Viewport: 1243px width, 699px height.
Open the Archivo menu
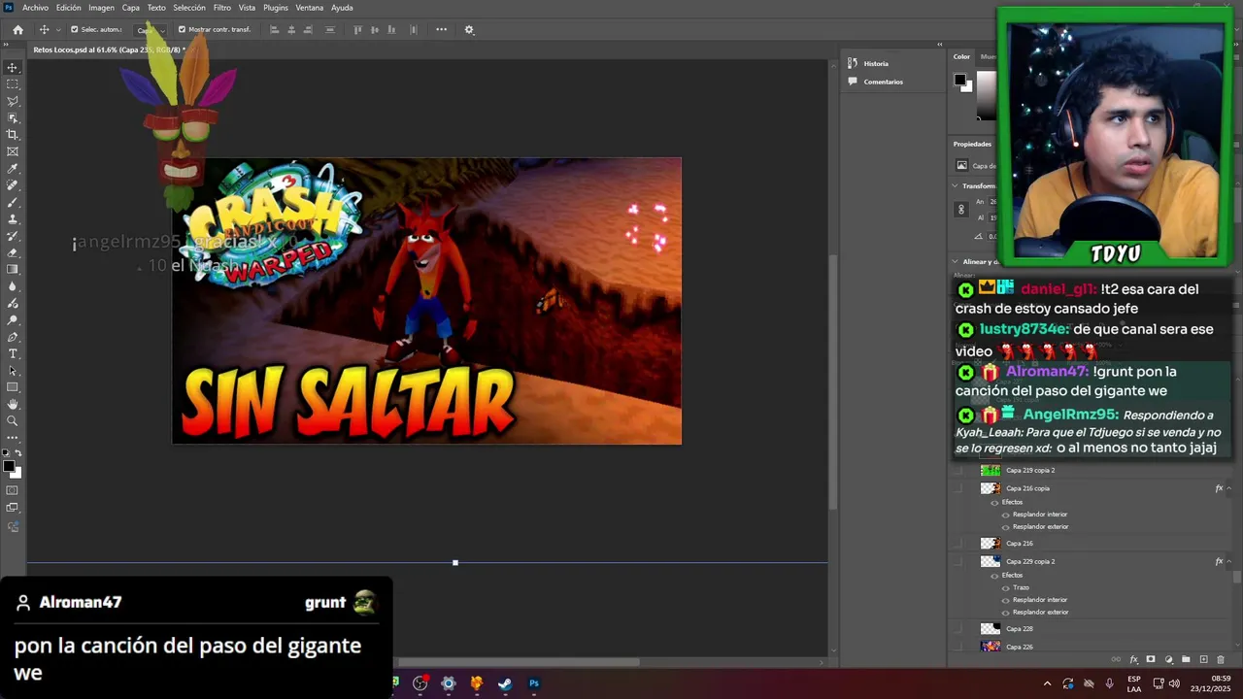pyautogui.click(x=35, y=8)
